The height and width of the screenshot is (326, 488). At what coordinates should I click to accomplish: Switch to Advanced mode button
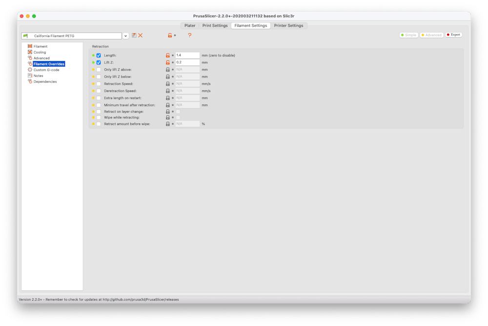[431, 35]
